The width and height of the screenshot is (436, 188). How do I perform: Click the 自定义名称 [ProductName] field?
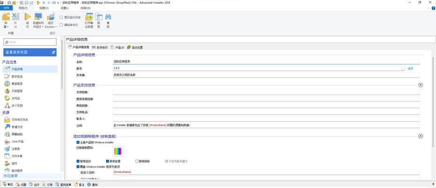(266, 172)
